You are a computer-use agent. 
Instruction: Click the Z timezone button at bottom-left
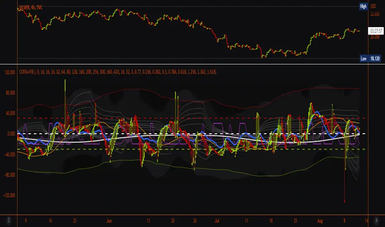[9, 220]
